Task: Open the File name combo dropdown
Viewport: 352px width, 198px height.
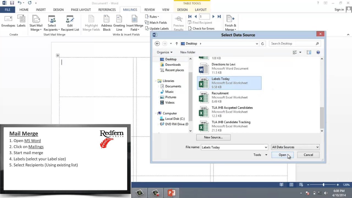Action: point(266,147)
